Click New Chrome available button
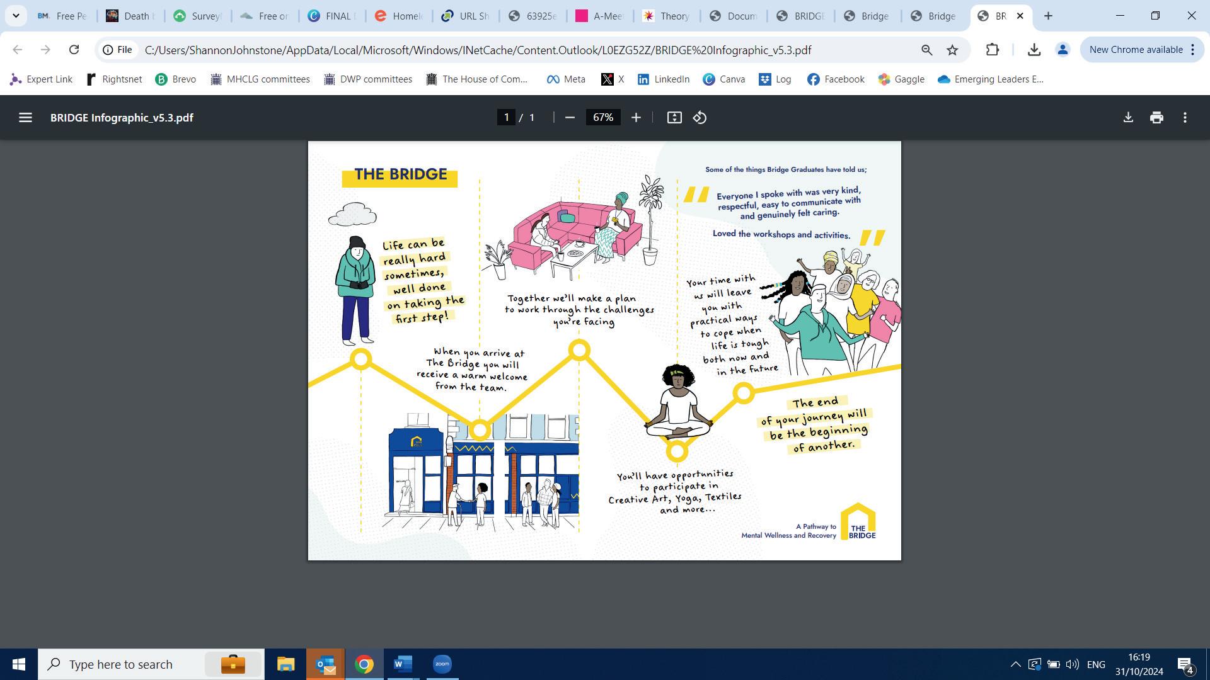Screen dimensions: 1210x680 click(1136, 50)
